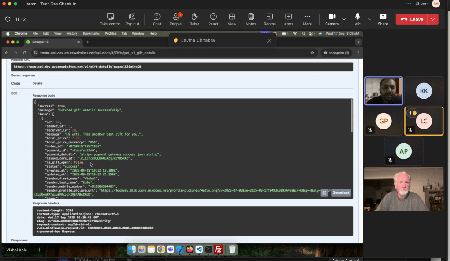Viewport: 450px width, 261px height.
Task: Dismiss the Lavina Chhabra raised-hand notification
Action: [x=269, y=41]
